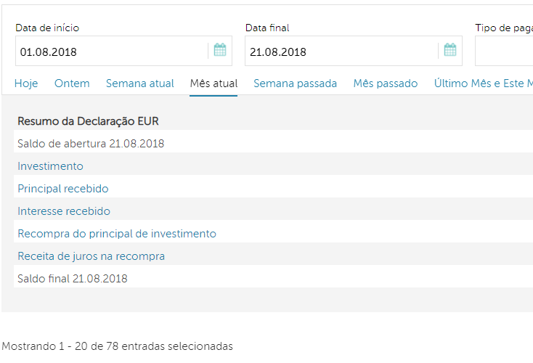The height and width of the screenshot is (363, 533).
Task: Click the Saldo de abertura 21.08.2018 row
Action: click(91, 144)
